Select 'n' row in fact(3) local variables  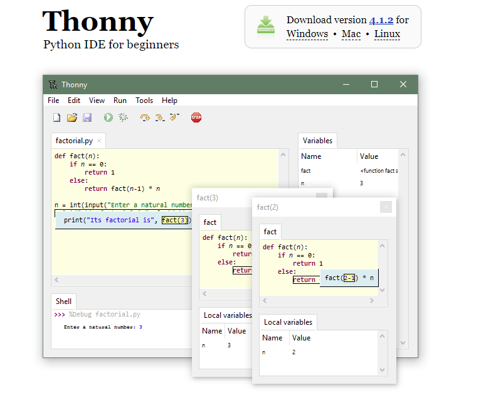tap(226, 345)
